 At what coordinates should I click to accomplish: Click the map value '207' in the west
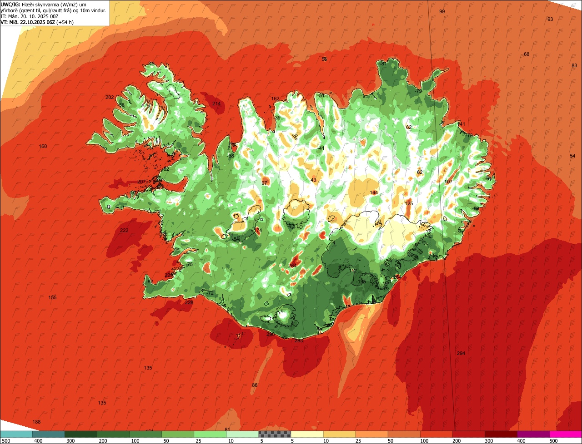pyautogui.click(x=141, y=182)
